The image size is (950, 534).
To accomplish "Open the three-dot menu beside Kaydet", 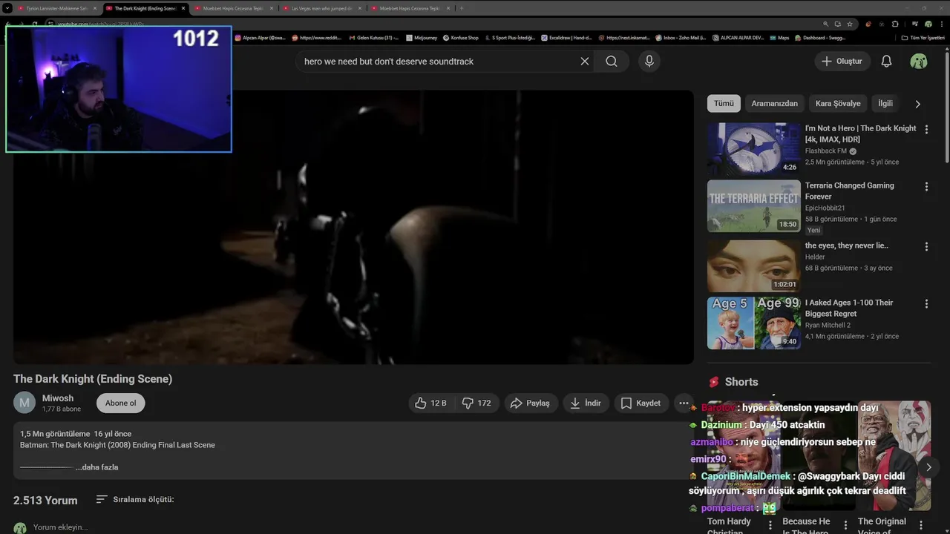I will click(x=684, y=403).
